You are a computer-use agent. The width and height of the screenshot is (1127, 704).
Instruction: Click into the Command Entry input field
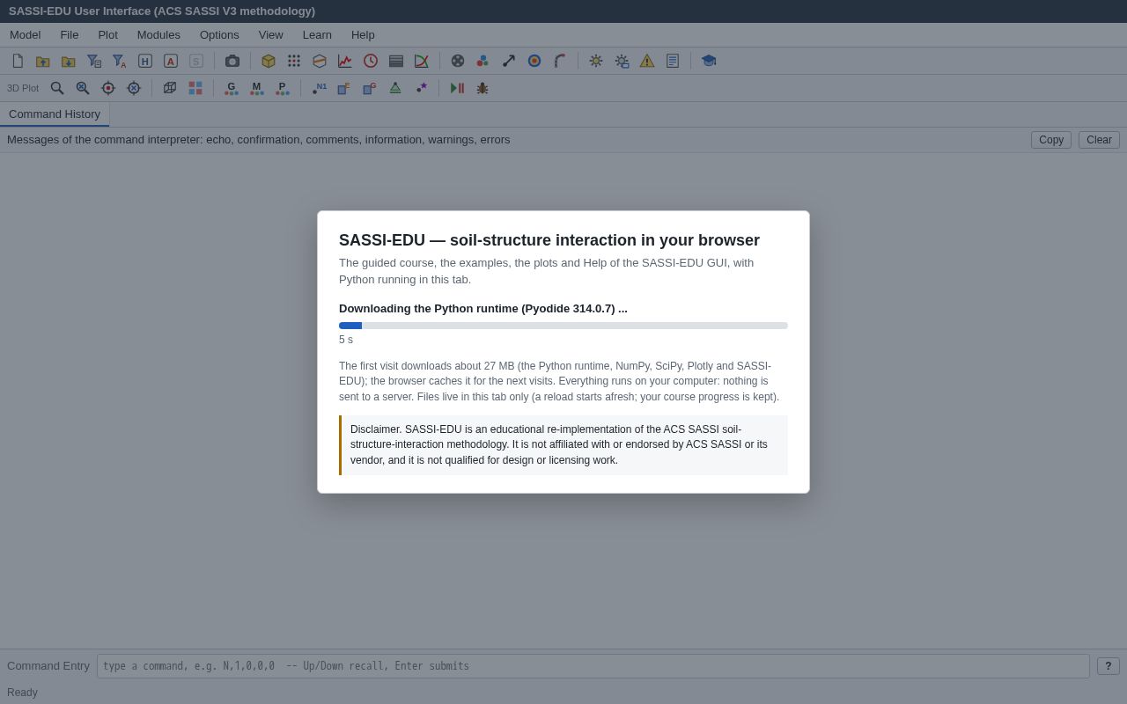pyautogui.click(x=593, y=666)
